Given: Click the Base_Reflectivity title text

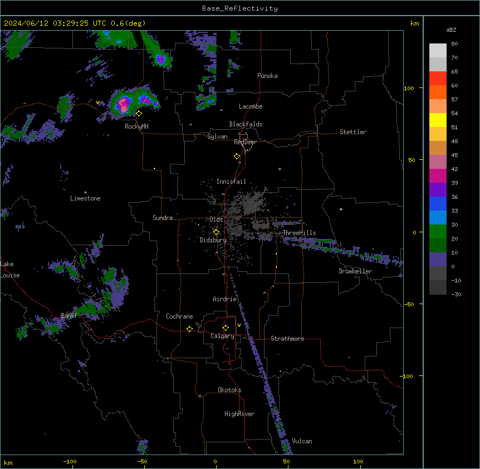Looking at the screenshot, I should (x=240, y=8).
